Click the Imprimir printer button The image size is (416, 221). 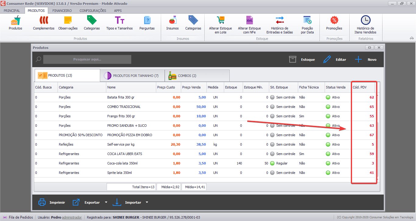[x=51, y=202]
